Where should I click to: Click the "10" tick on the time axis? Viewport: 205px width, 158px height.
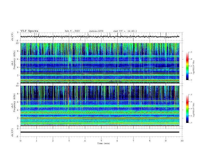click(x=182, y=141)
